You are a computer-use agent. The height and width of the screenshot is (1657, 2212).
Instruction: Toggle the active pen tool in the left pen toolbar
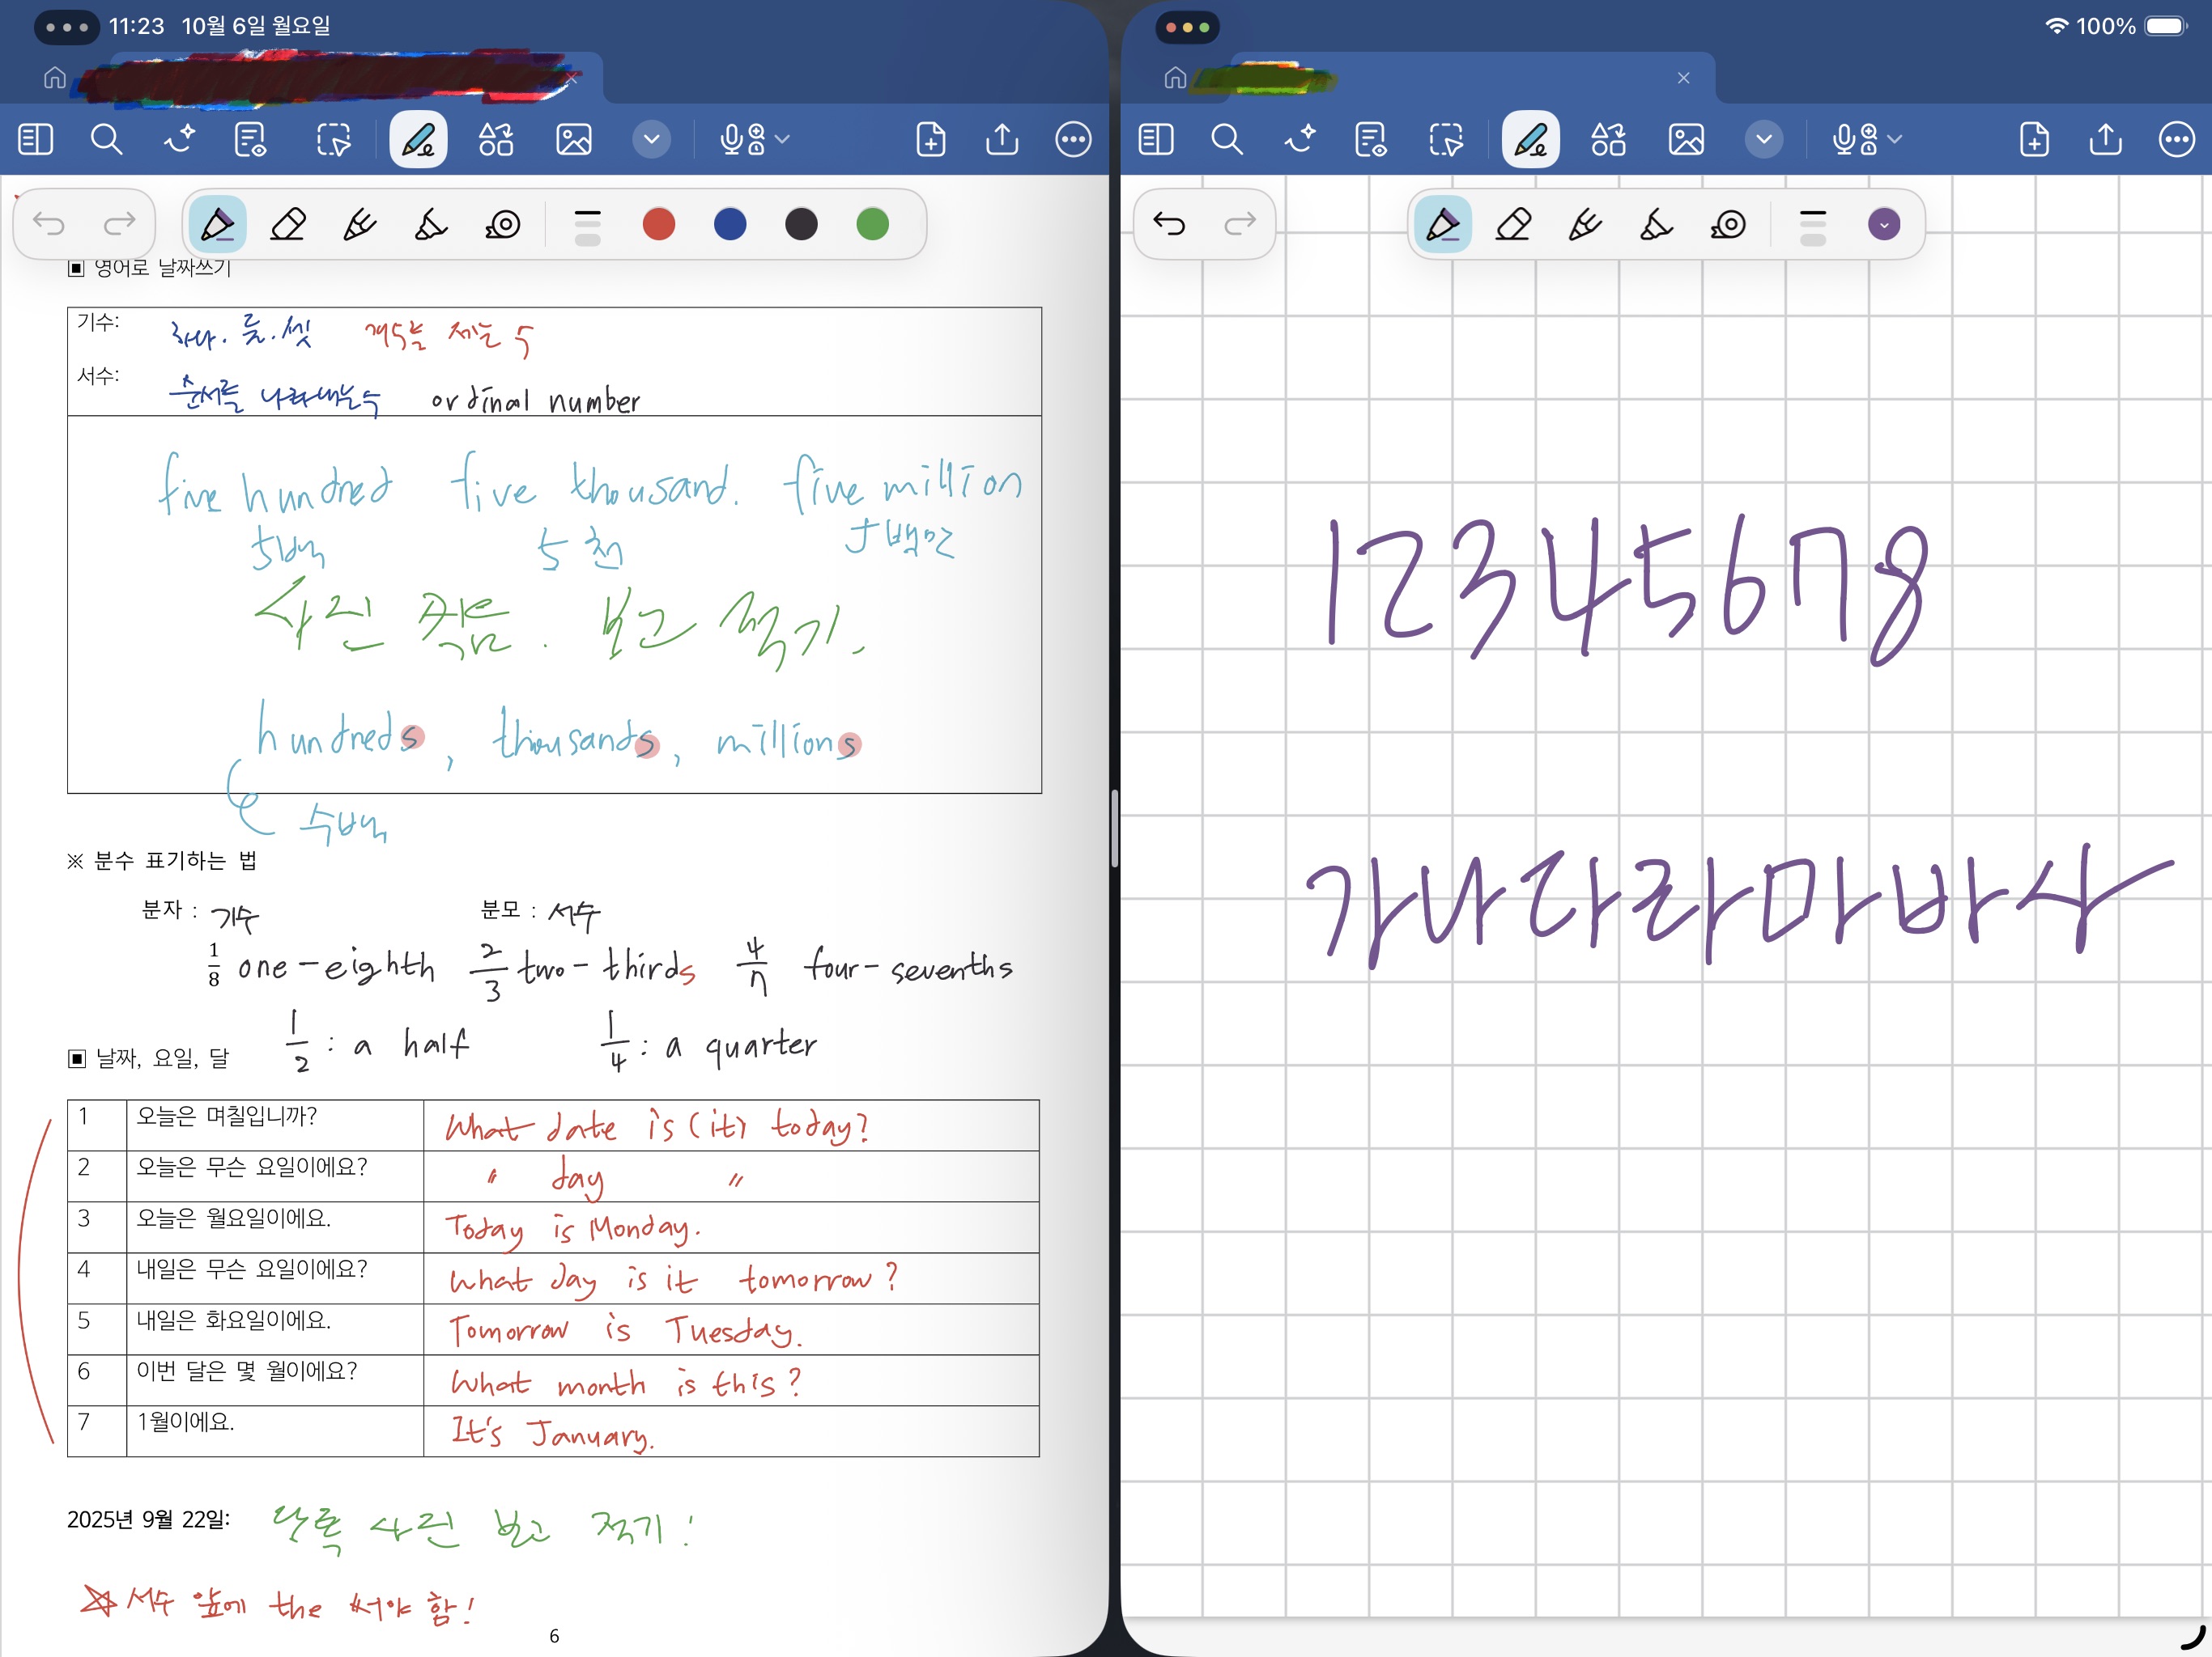pos(217,224)
